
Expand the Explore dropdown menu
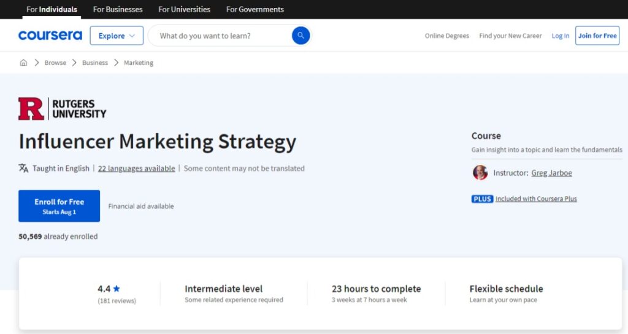117,36
